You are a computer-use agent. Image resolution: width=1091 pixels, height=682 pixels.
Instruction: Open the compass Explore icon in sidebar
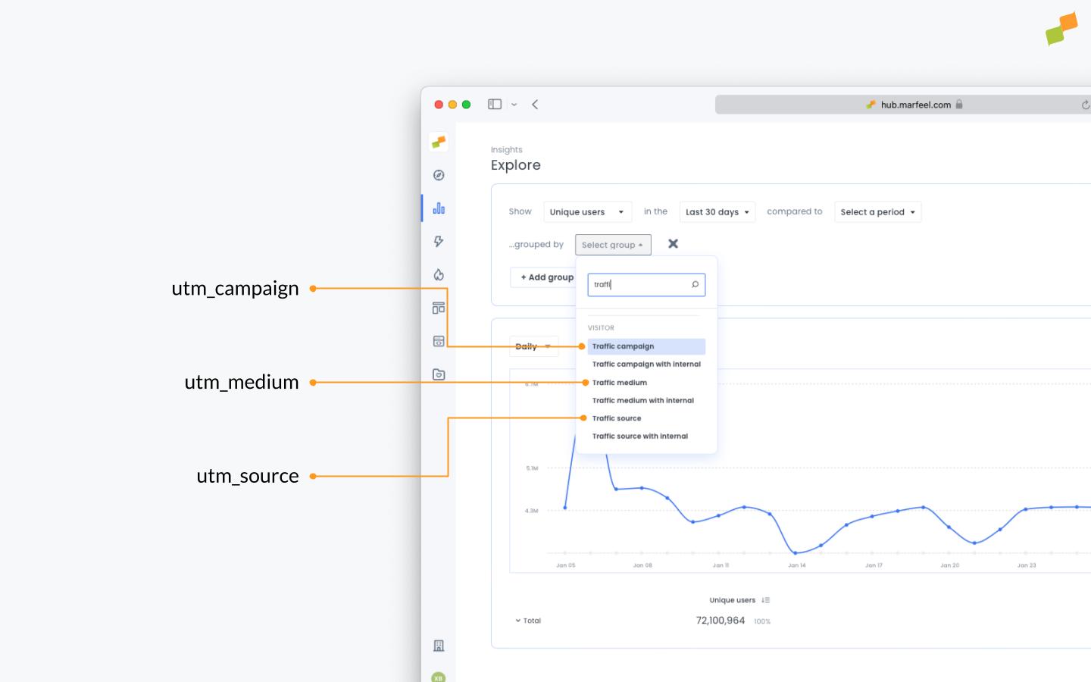[439, 175]
